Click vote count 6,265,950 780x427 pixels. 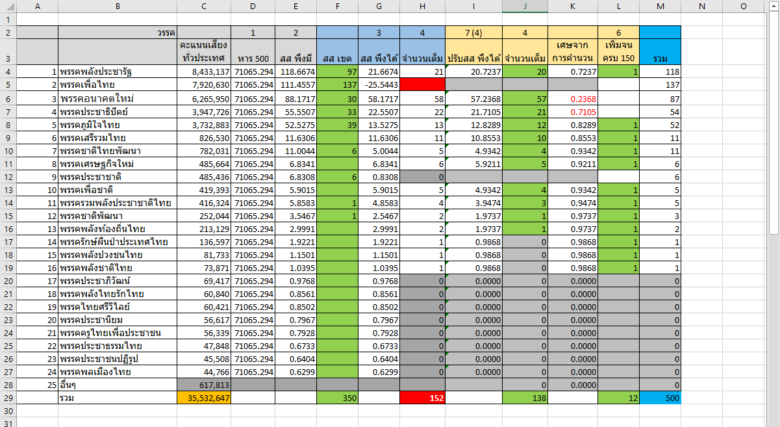tap(203, 97)
